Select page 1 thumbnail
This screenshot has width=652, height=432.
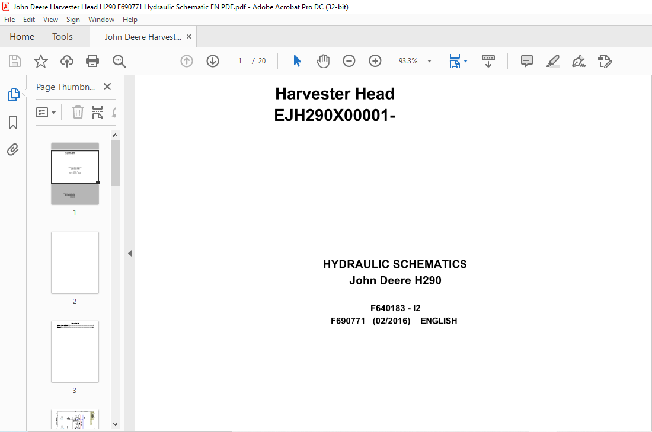click(x=75, y=174)
